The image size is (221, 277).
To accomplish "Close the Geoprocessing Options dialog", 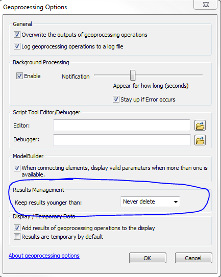I will point(206,5).
